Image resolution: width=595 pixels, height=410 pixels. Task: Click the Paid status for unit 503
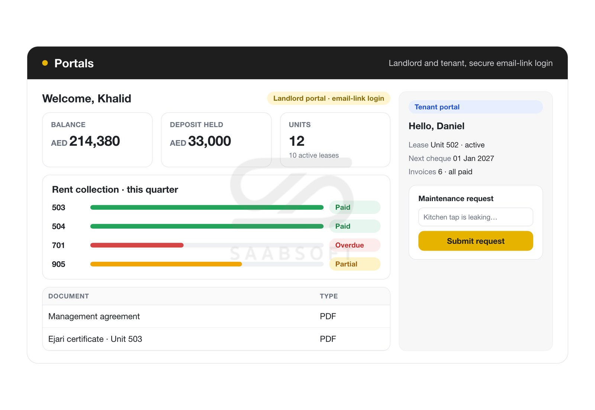click(x=355, y=207)
